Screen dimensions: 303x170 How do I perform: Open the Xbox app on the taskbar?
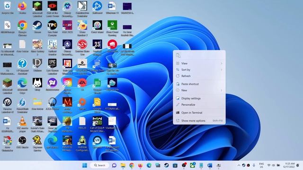193,165
